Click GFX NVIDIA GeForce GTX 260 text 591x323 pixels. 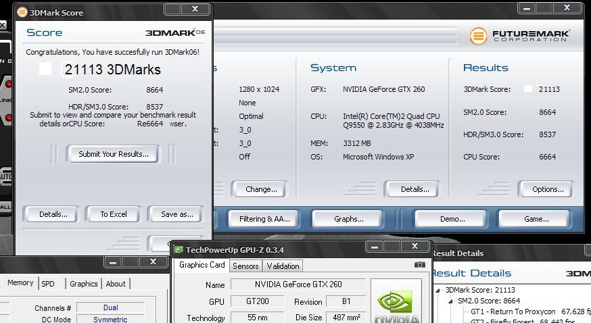point(383,89)
